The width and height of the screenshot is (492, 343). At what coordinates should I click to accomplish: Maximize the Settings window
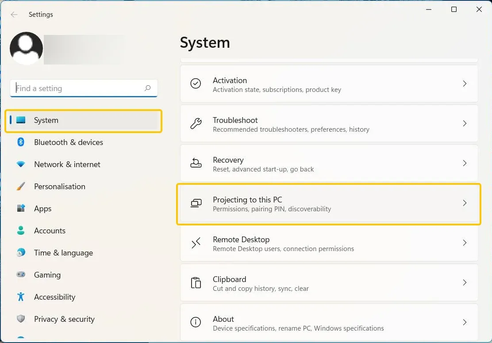454,9
